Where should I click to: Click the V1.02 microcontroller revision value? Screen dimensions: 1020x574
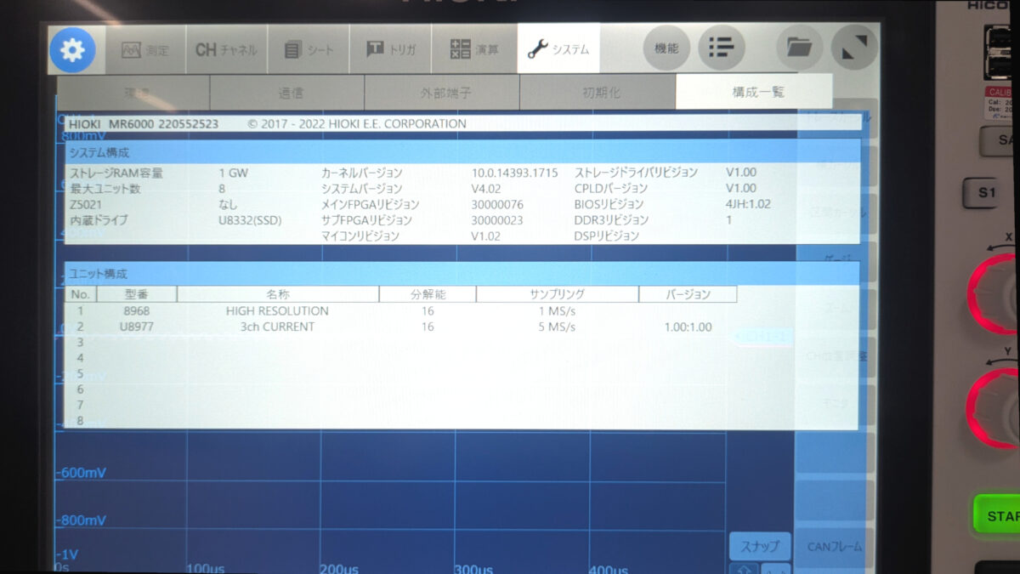coord(486,236)
